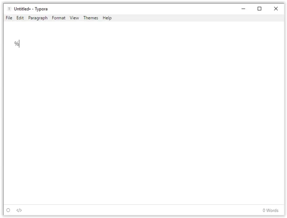Click the circle sidebar icon in the status bar
Viewport: 287px width, 218px height.
tap(8, 210)
